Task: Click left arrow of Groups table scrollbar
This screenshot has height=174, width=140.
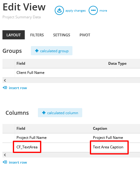Action: pos(5,80)
